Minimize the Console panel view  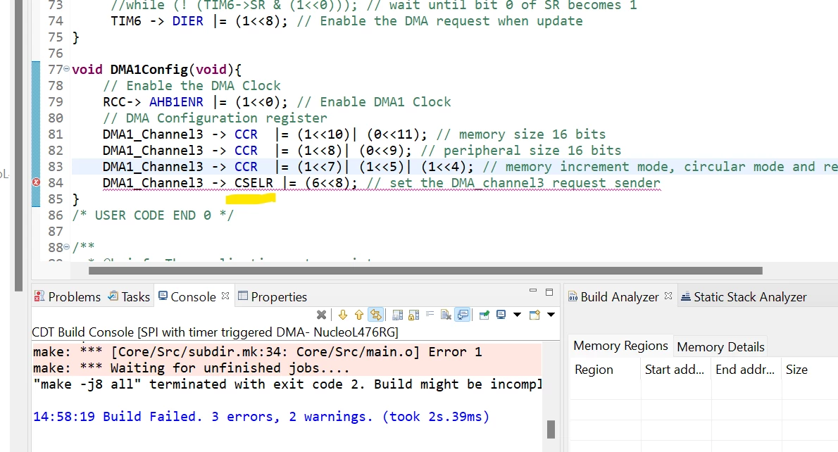tap(533, 291)
